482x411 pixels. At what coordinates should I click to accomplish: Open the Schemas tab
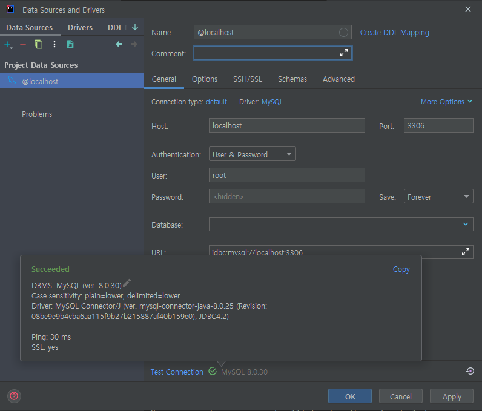pos(292,79)
